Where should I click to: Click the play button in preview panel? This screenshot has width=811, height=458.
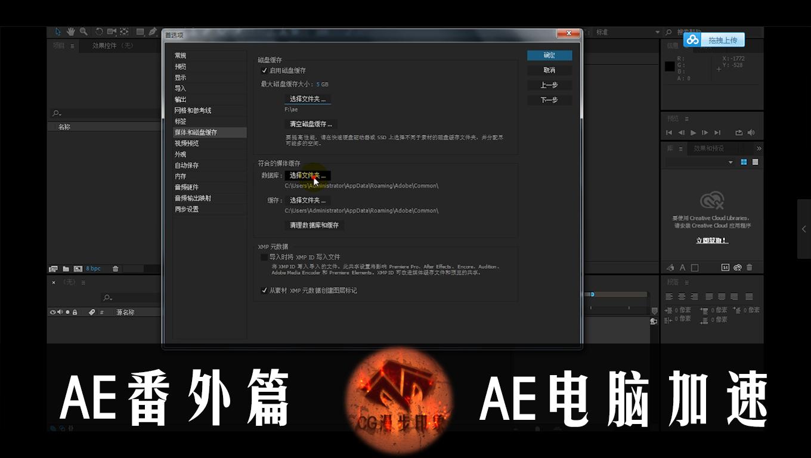tap(693, 132)
